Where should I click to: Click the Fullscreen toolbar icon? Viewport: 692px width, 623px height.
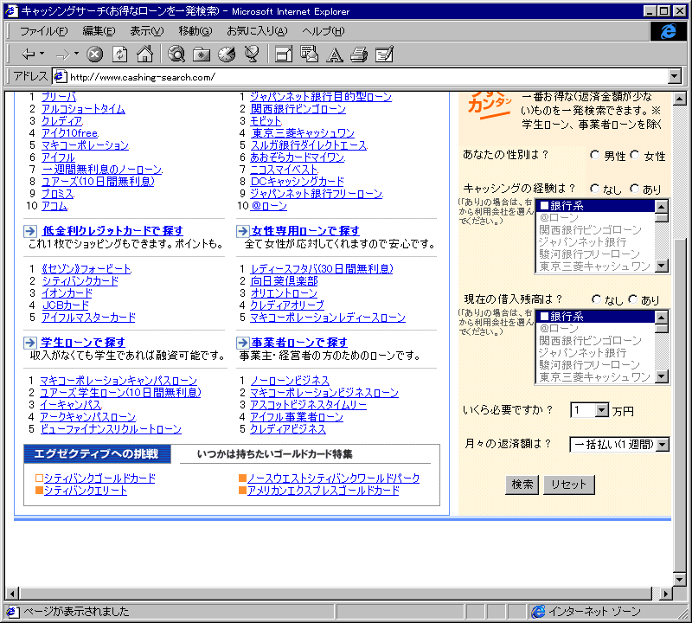(284, 55)
